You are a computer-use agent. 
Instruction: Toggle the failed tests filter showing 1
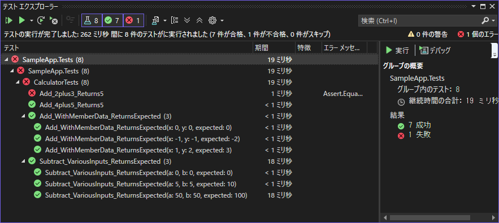click(x=133, y=21)
